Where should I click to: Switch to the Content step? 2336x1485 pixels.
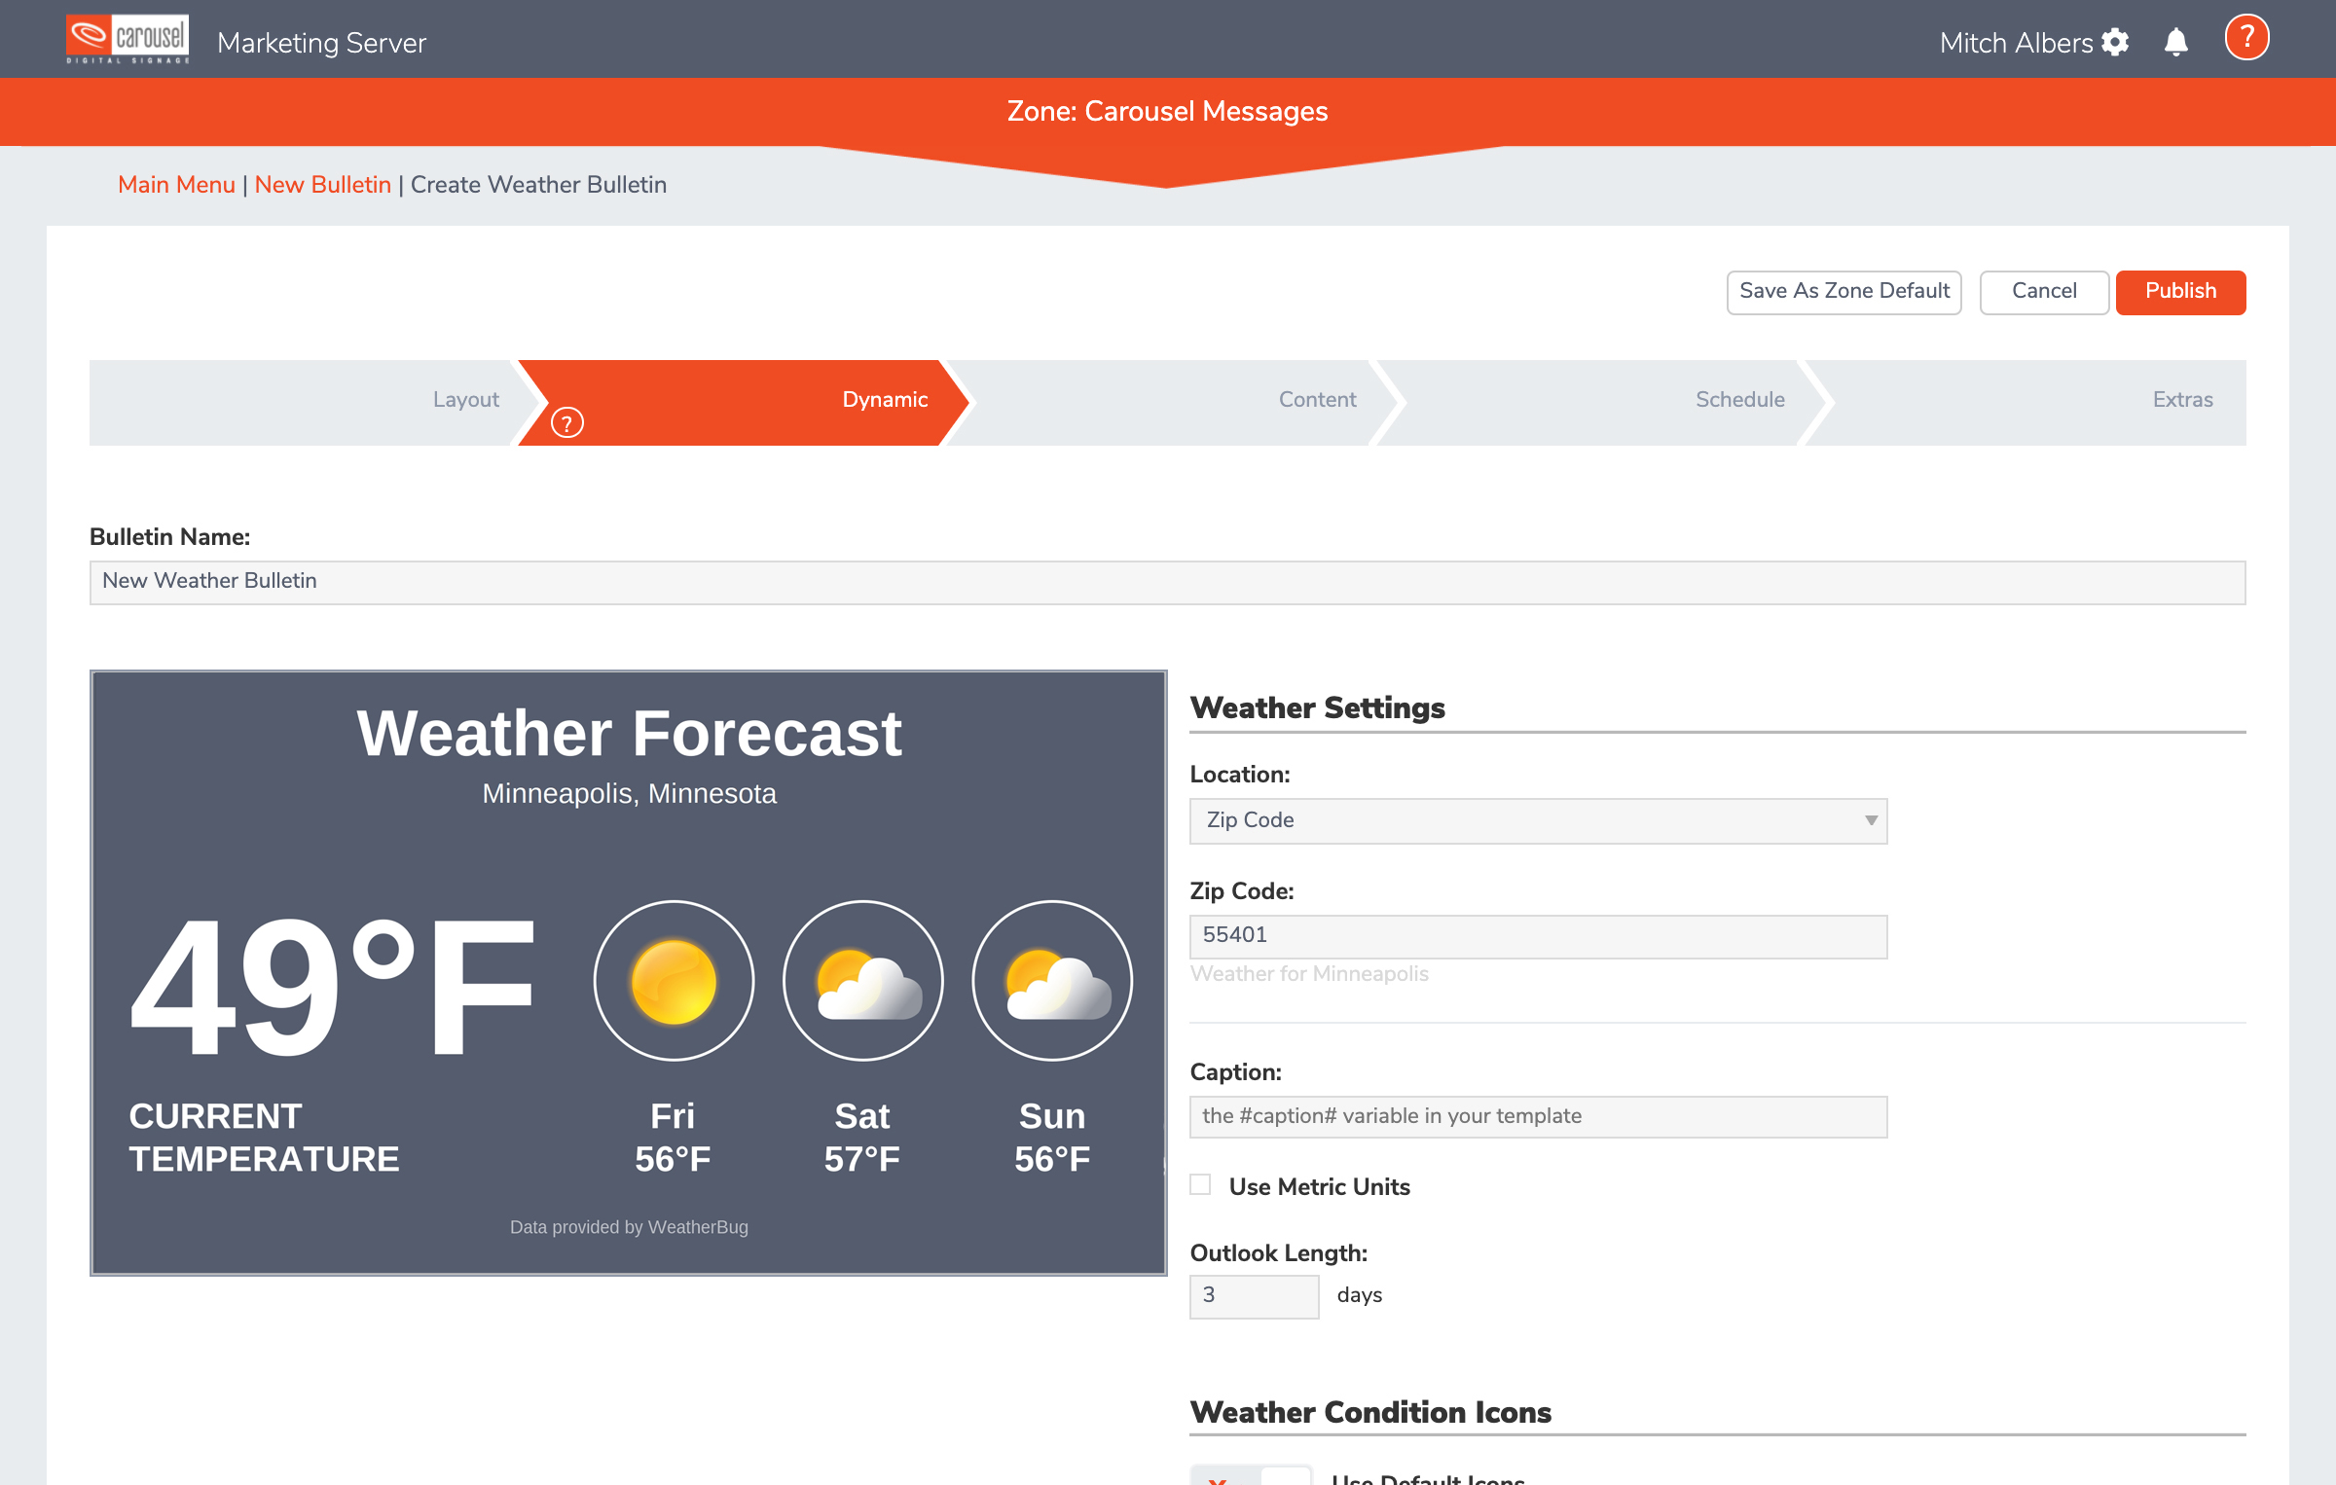click(x=1317, y=399)
